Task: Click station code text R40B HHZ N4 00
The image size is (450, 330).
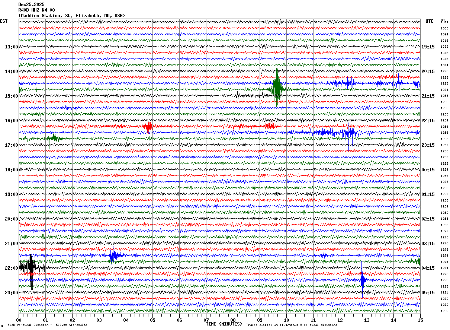Action: pyautogui.click(x=36, y=10)
